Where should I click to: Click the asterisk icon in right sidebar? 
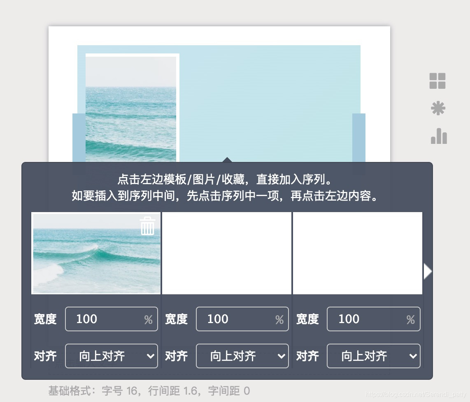point(438,108)
